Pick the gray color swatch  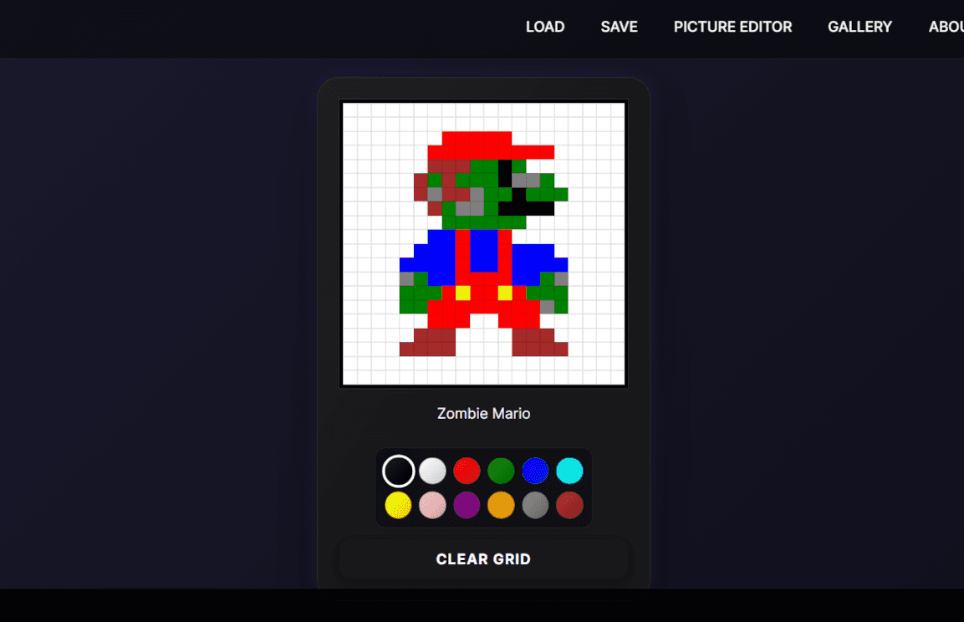(535, 505)
